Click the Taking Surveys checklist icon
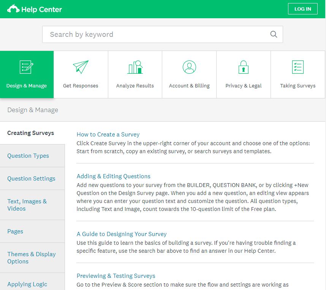 coord(298,67)
